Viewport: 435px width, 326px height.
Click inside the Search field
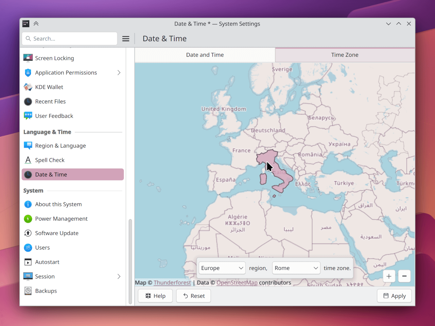[69, 38]
